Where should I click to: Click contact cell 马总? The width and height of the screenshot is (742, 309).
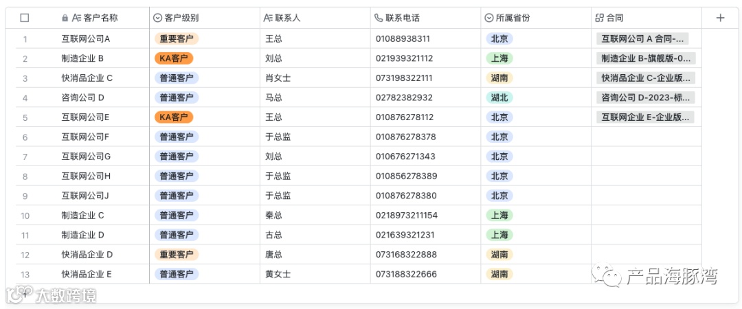click(273, 98)
